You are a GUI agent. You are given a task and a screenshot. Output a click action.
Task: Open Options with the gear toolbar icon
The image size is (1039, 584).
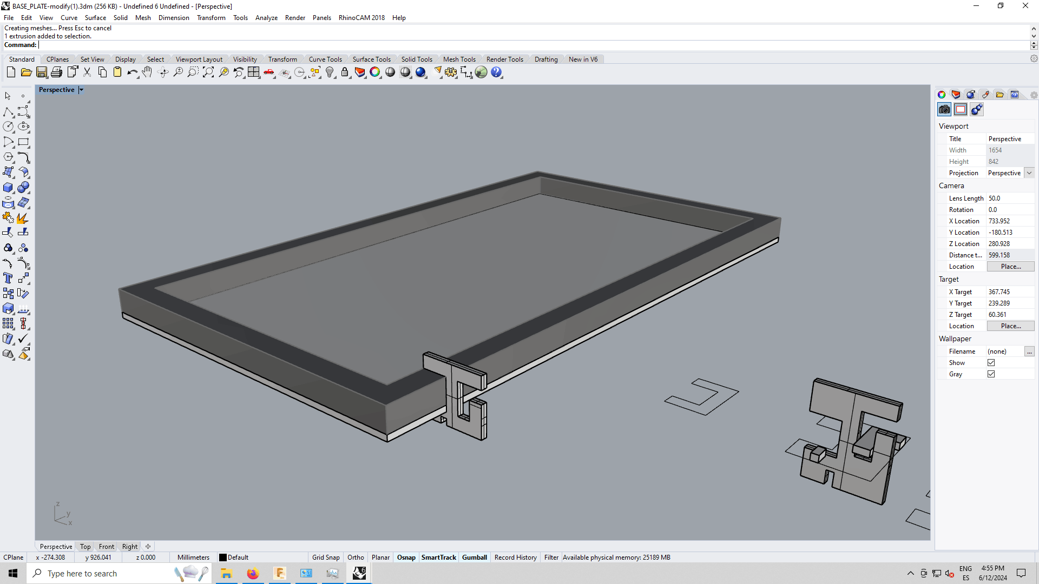(x=451, y=72)
